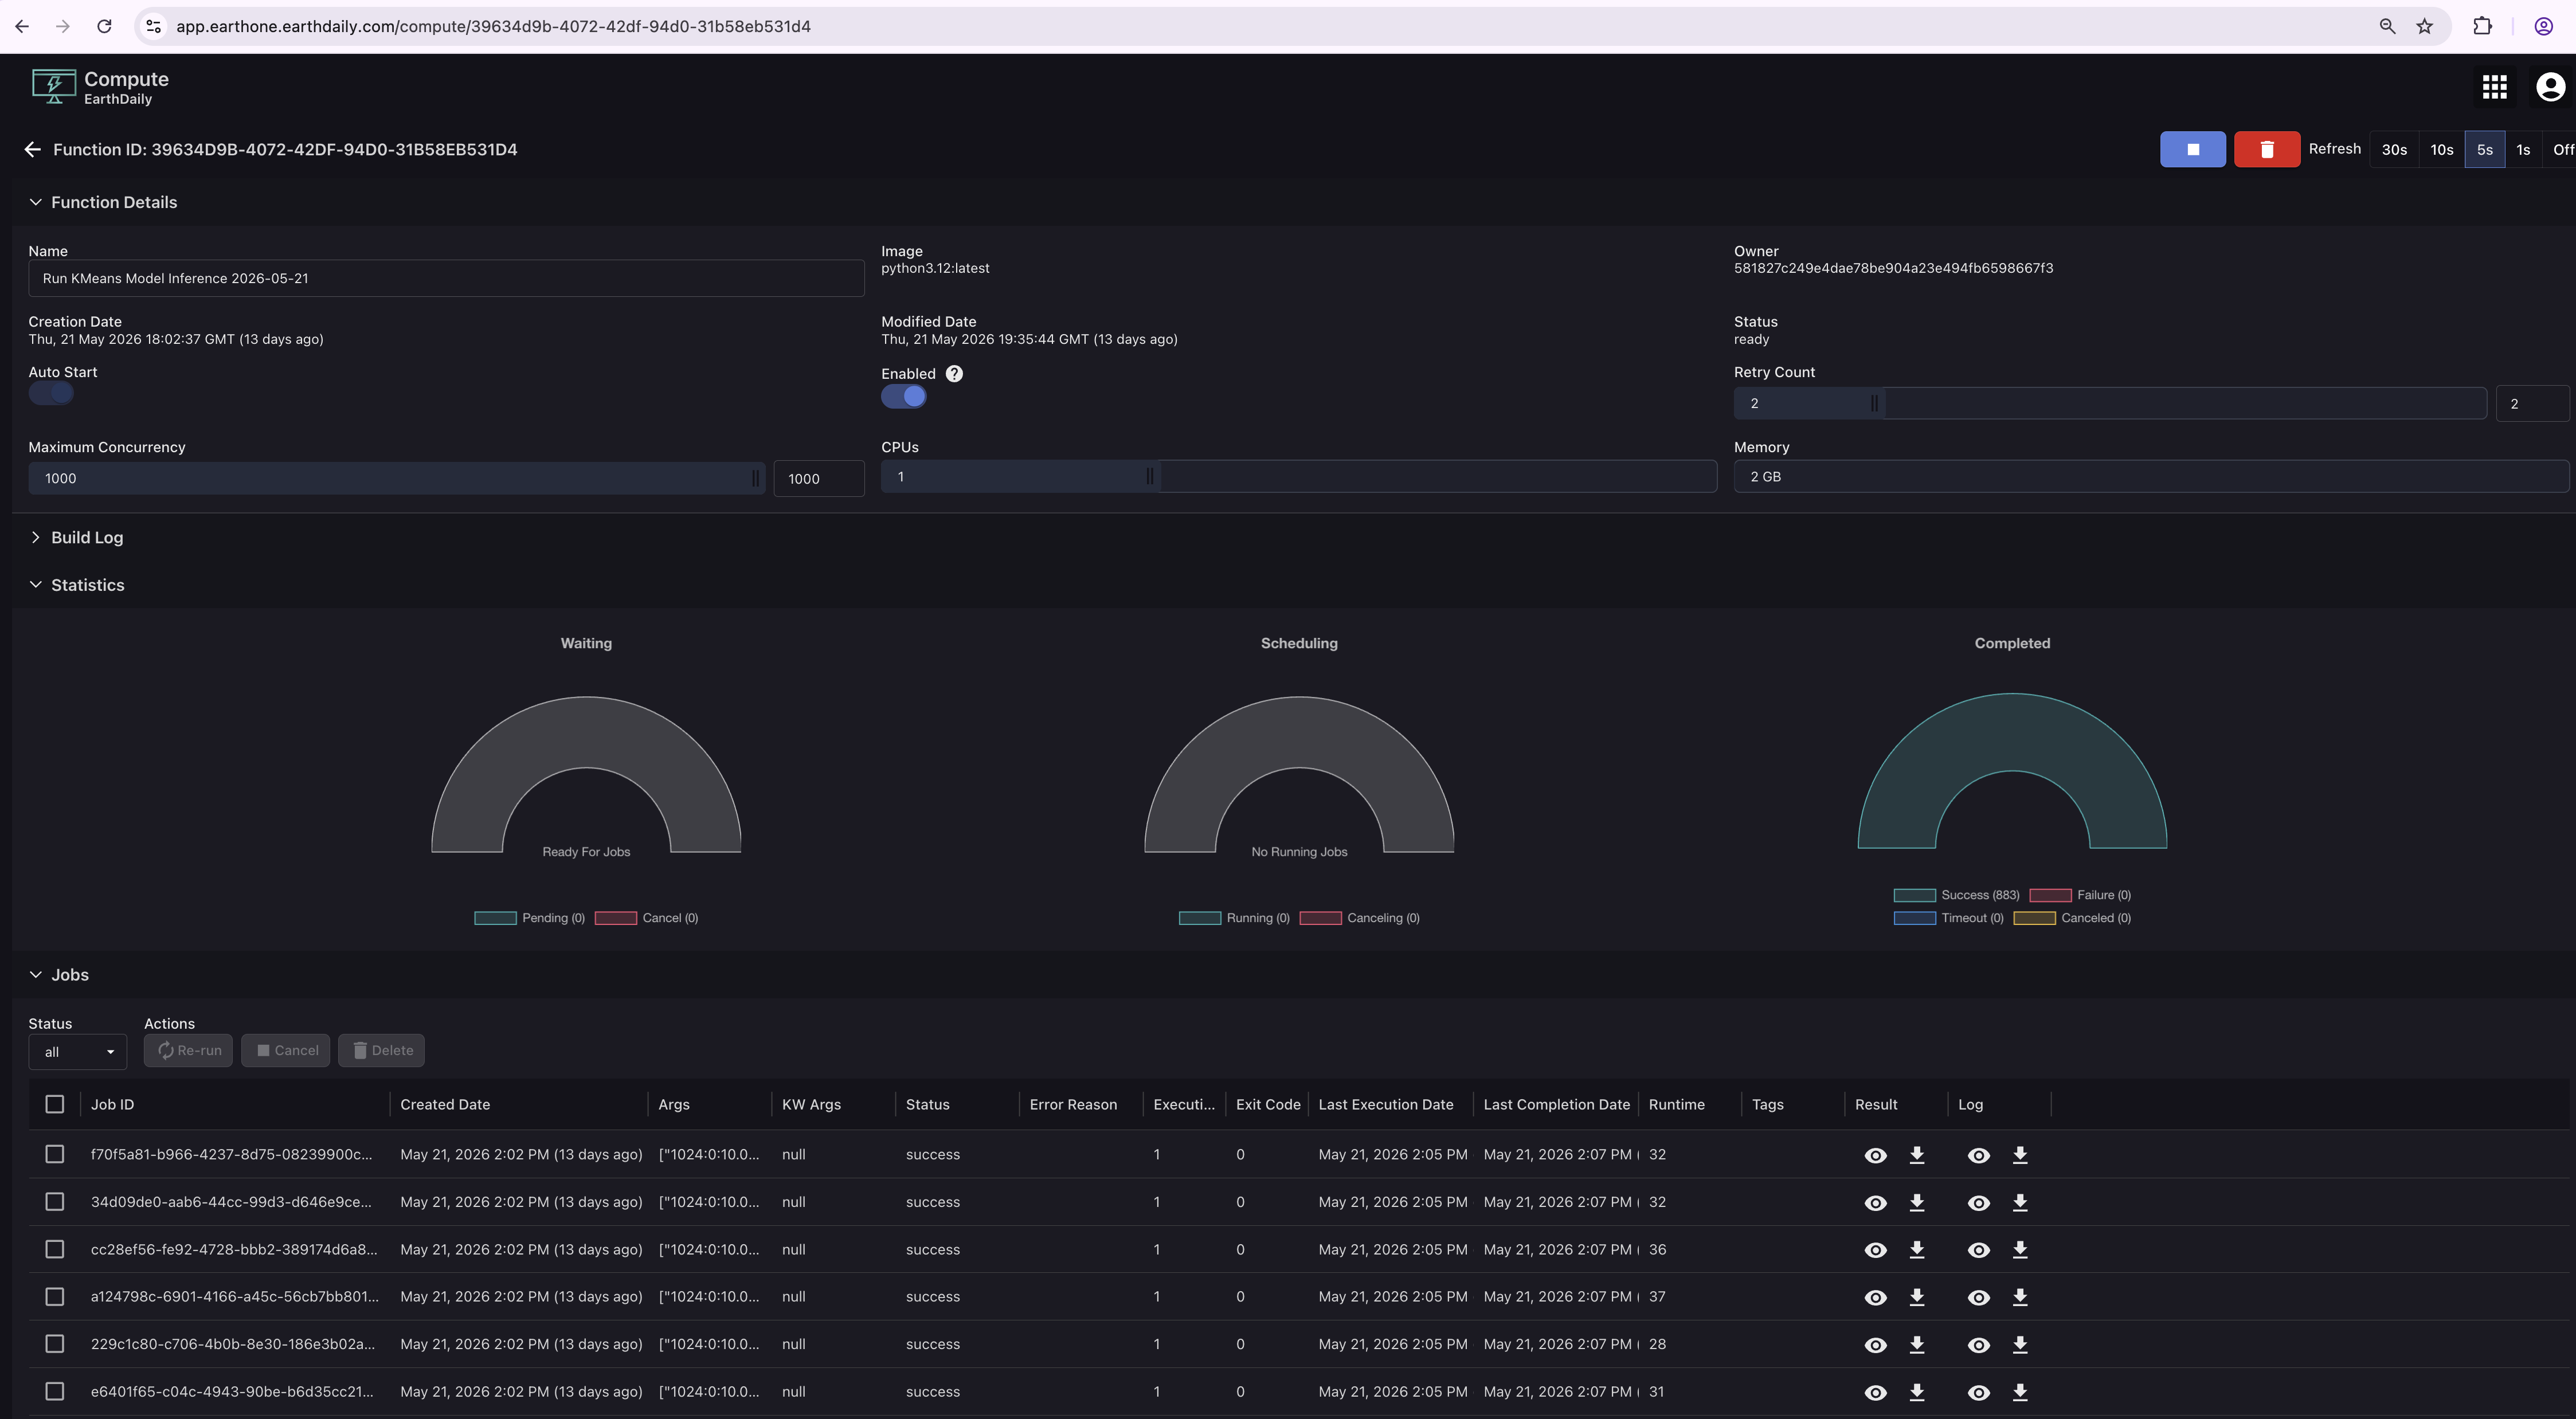This screenshot has height=1419, width=2576.
Task: Collapse the Function Details section
Action: click(x=36, y=202)
